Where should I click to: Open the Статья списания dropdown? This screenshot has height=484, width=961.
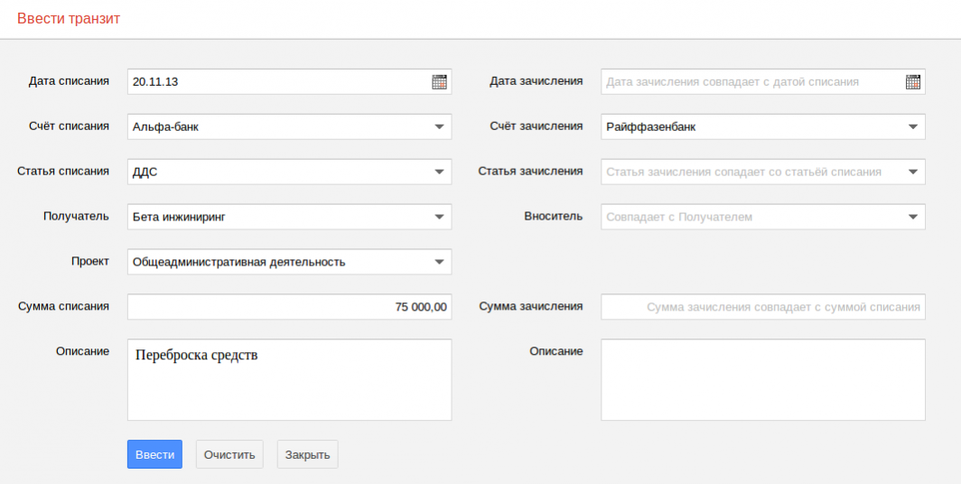[439, 172]
